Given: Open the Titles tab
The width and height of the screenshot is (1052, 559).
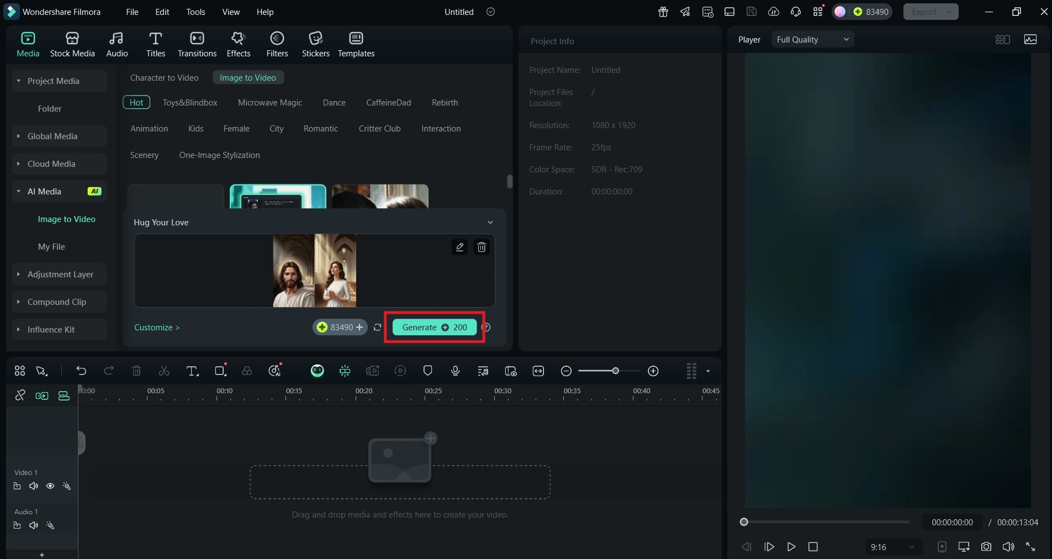Looking at the screenshot, I should [156, 45].
